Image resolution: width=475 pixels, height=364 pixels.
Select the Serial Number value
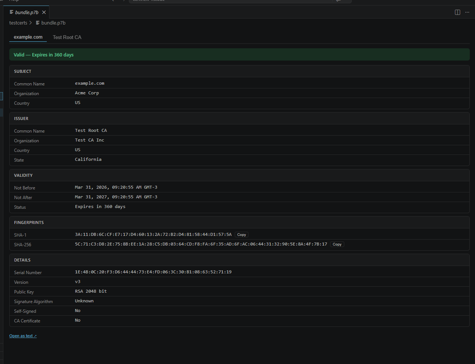[x=153, y=272]
